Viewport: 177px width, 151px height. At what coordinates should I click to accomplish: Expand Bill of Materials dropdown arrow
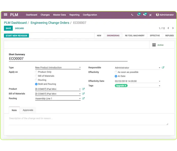click(80, 94)
